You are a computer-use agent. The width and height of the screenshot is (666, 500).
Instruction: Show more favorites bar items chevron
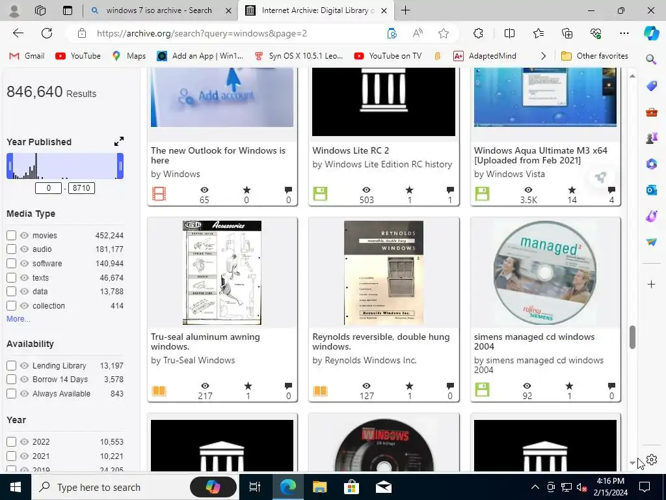pos(543,56)
